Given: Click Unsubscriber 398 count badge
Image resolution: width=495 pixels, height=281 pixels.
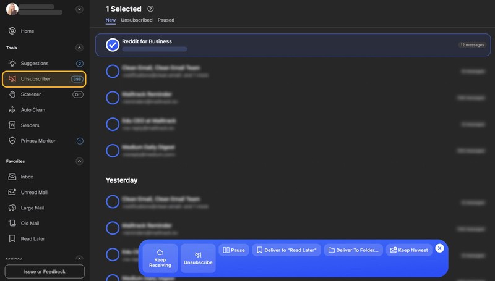Looking at the screenshot, I should pos(77,79).
